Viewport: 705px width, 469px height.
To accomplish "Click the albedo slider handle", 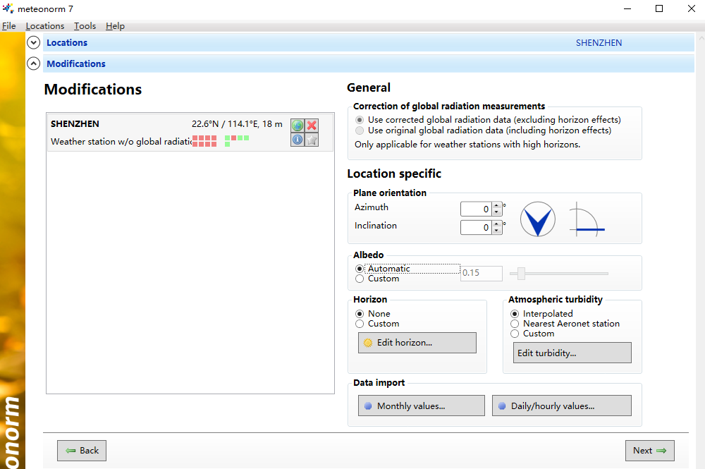I will (x=522, y=273).
